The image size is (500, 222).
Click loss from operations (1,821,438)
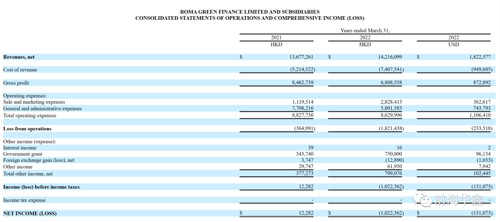pyautogui.click(x=390, y=129)
